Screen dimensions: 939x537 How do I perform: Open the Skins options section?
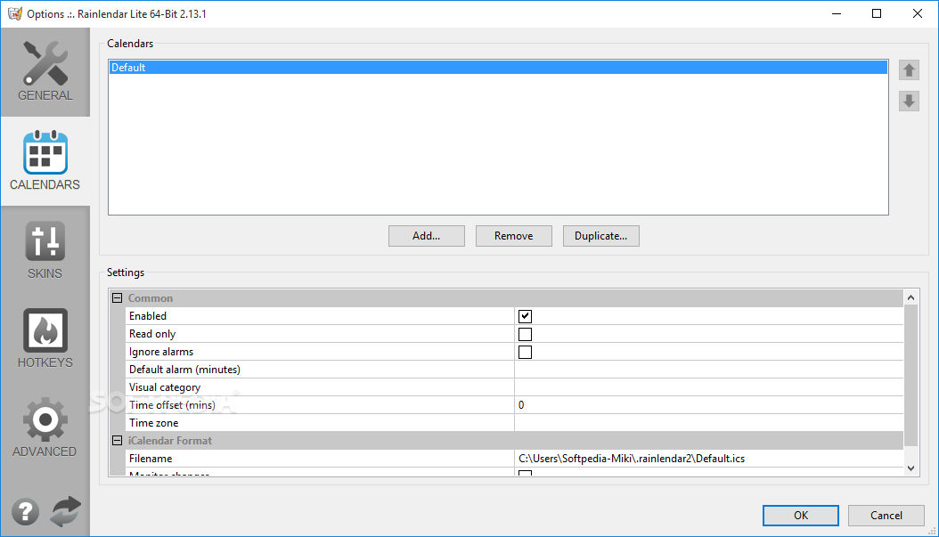tap(45, 250)
